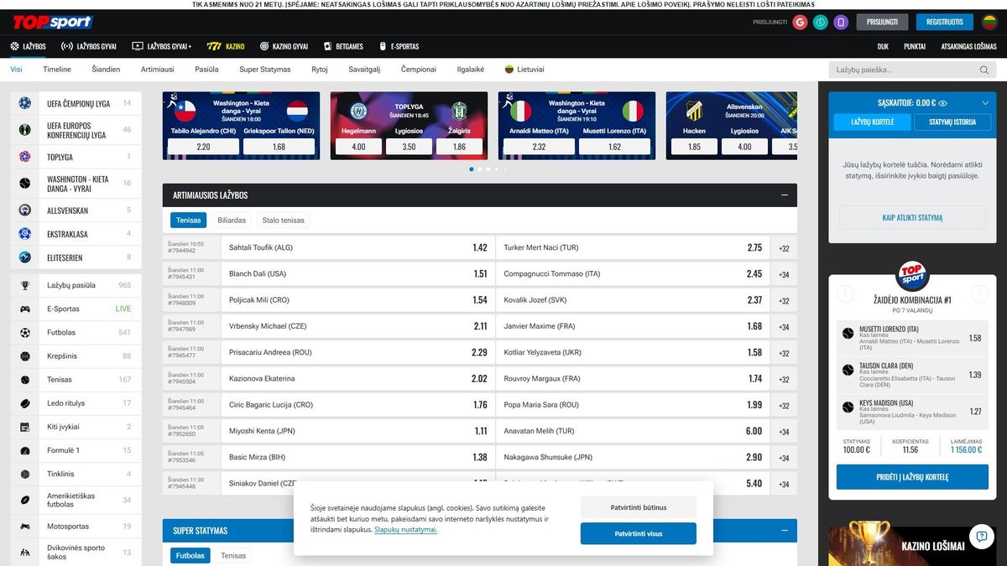Open Washington - Kieta danga tennis icon
The image size is (1007, 566).
[x=24, y=183]
